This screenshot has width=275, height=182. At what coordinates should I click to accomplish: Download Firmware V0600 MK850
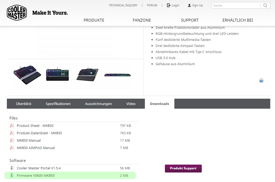36,175
